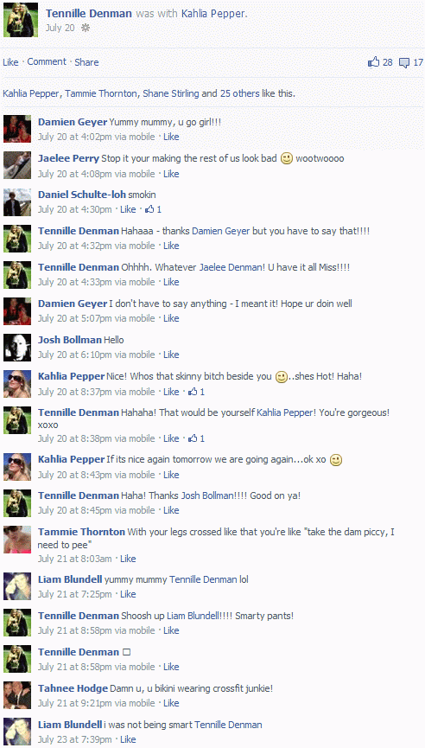Open Tennille Denman's post profile picture

[x=21, y=20]
